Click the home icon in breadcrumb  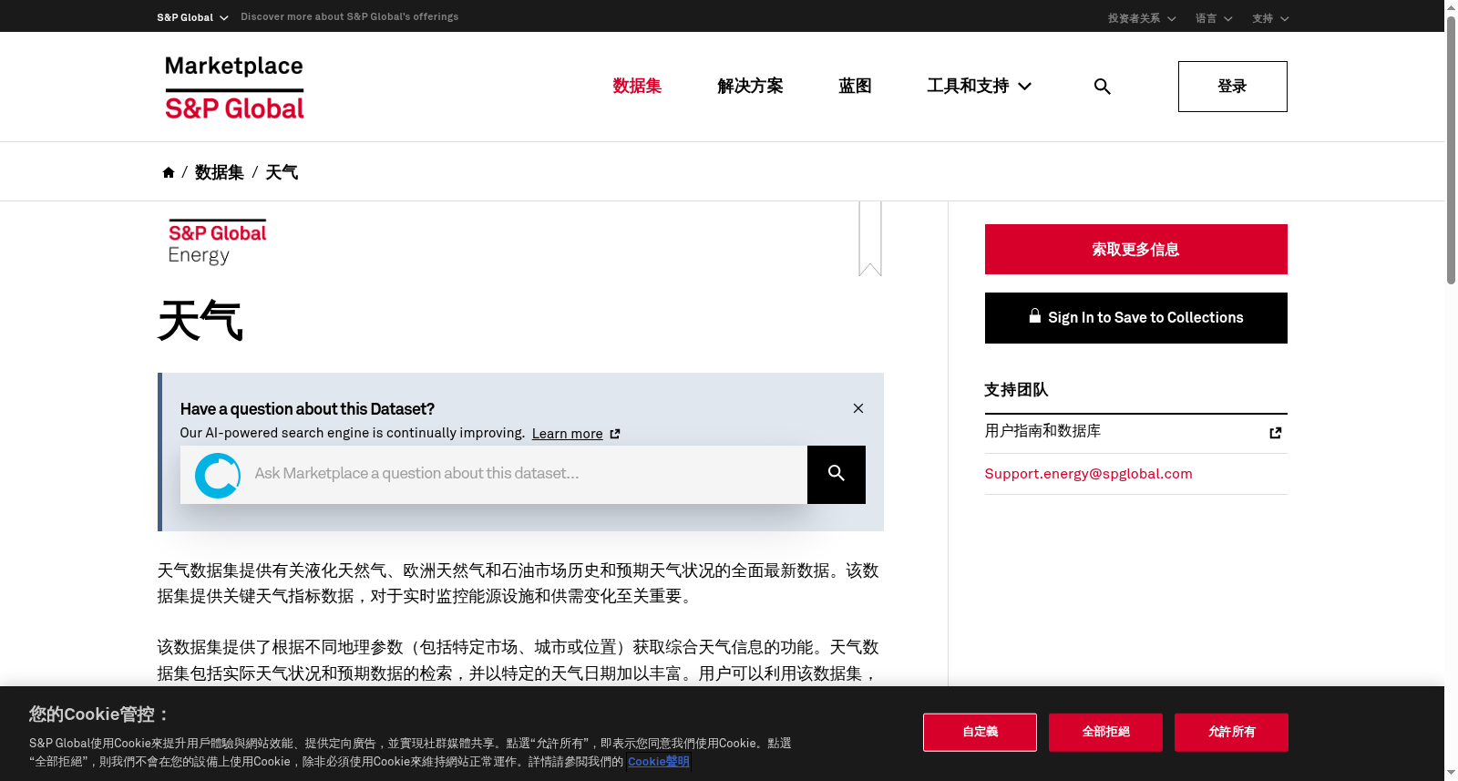pyautogui.click(x=169, y=172)
